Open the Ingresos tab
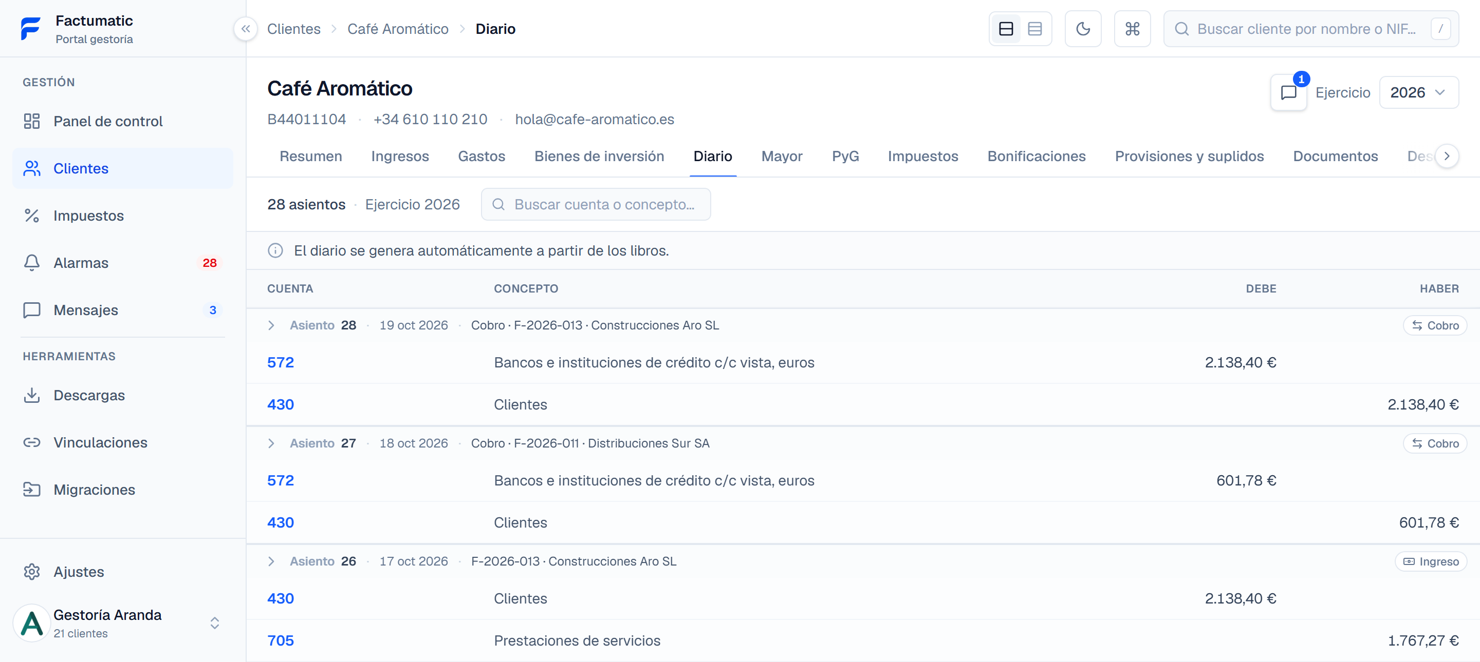Image resolution: width=1480 pixels, height=662 pixels. pyautogui.click(x=400, y=156)
